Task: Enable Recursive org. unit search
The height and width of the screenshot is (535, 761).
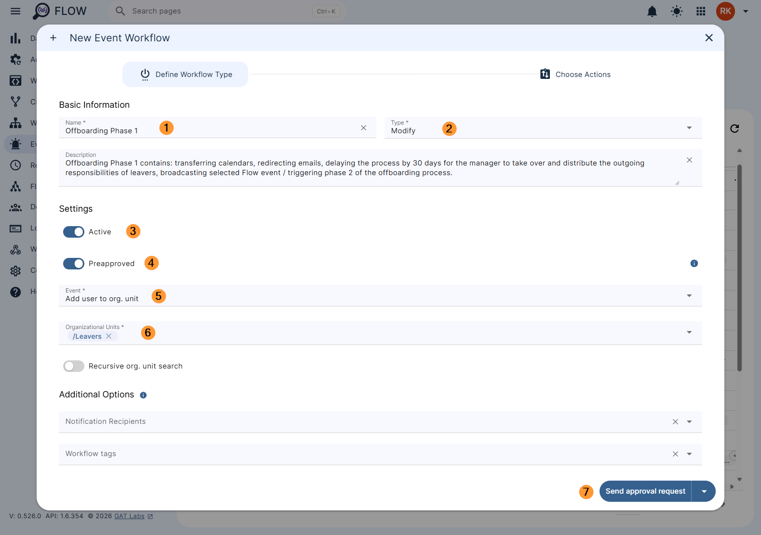Action: point(74,366)
